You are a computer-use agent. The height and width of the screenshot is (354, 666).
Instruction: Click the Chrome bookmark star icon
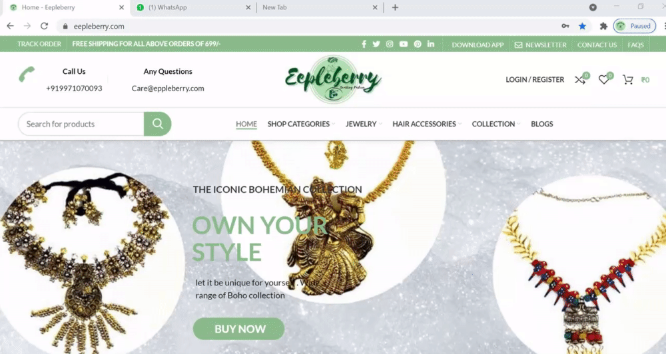click(x=582, y=27)
